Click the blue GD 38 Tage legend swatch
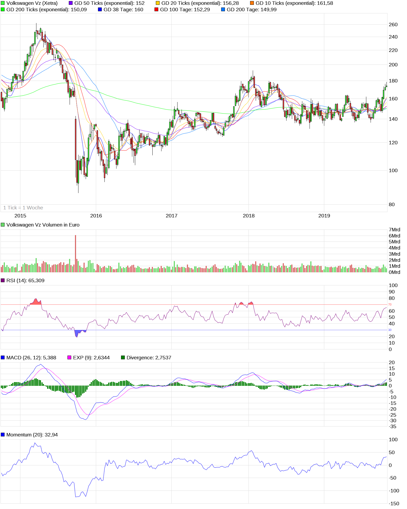This screenshot has width=407, height=509. click(x=100, y=10)
